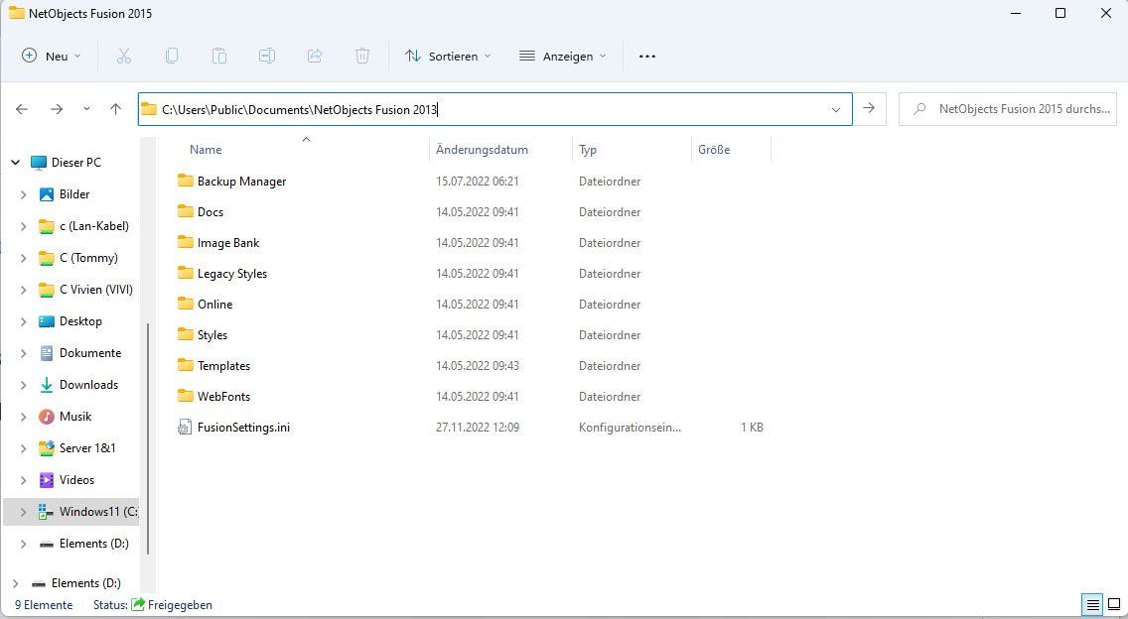
Task: Open the address bar history dropdown
Action: 836,109
